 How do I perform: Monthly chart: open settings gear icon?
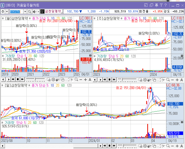pyautogui.click(x=53, y=80)
